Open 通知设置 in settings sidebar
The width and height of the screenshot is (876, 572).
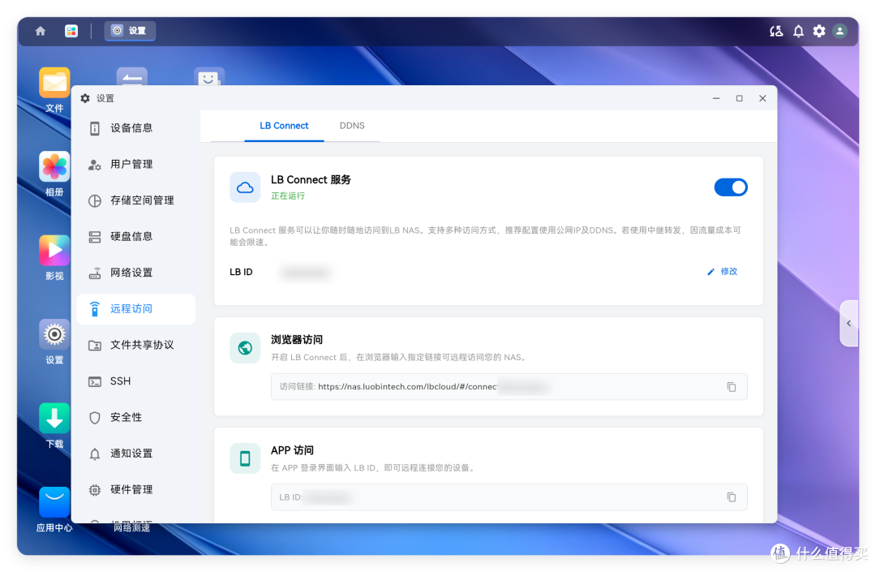click(x=136, y=454)
